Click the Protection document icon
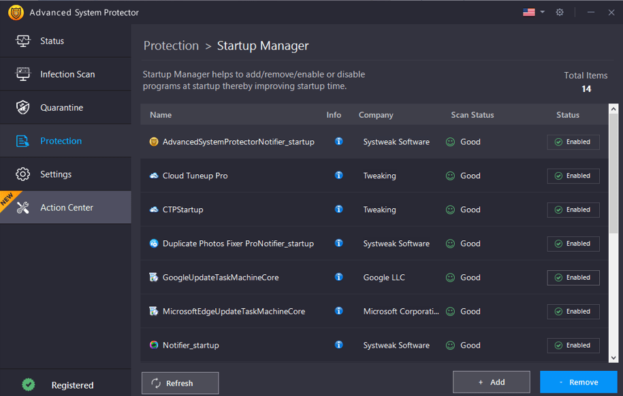 [x=22, y=141]
